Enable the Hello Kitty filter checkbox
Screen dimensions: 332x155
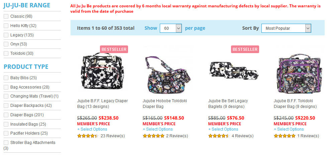6,26
